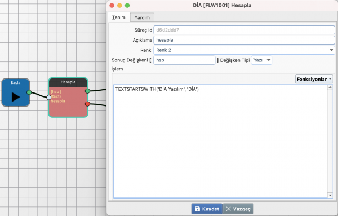Click scrollbar down arrow in İşlem editor
Viewport: 338px width, 216px height.
click(x=330, y=195)
